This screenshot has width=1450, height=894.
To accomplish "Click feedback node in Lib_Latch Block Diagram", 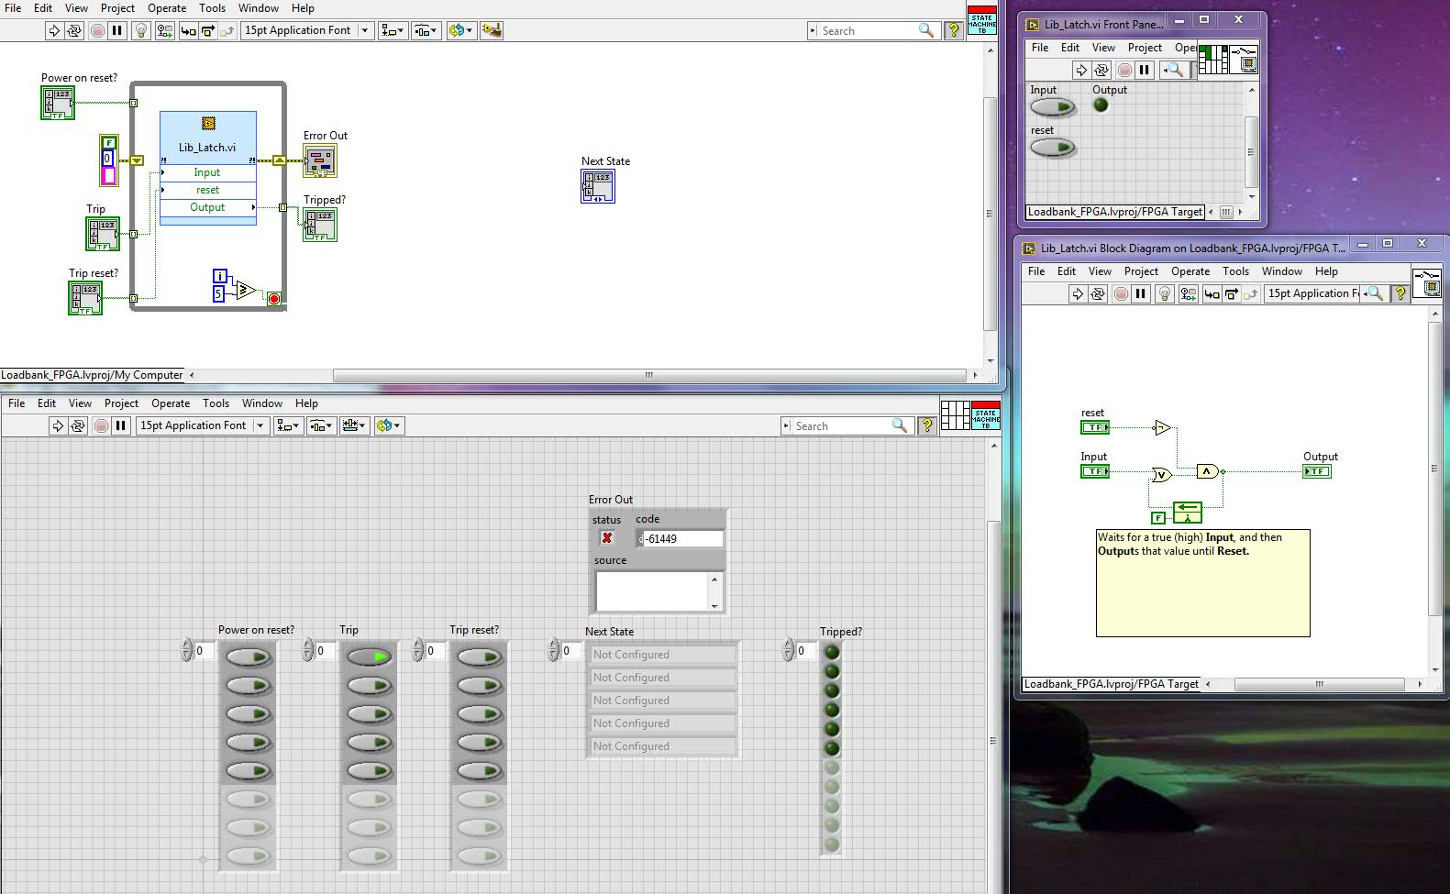I will coord(1187,512).
